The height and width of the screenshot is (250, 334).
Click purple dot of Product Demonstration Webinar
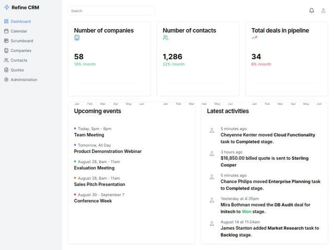click(75, 145)
